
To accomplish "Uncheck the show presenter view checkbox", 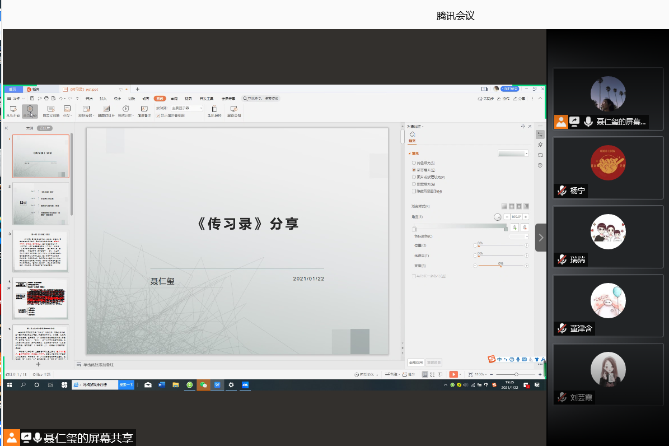I will pos(158,115).
